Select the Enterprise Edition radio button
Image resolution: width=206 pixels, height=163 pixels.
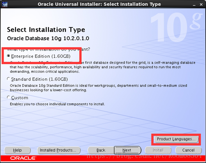tap(9, 56)
